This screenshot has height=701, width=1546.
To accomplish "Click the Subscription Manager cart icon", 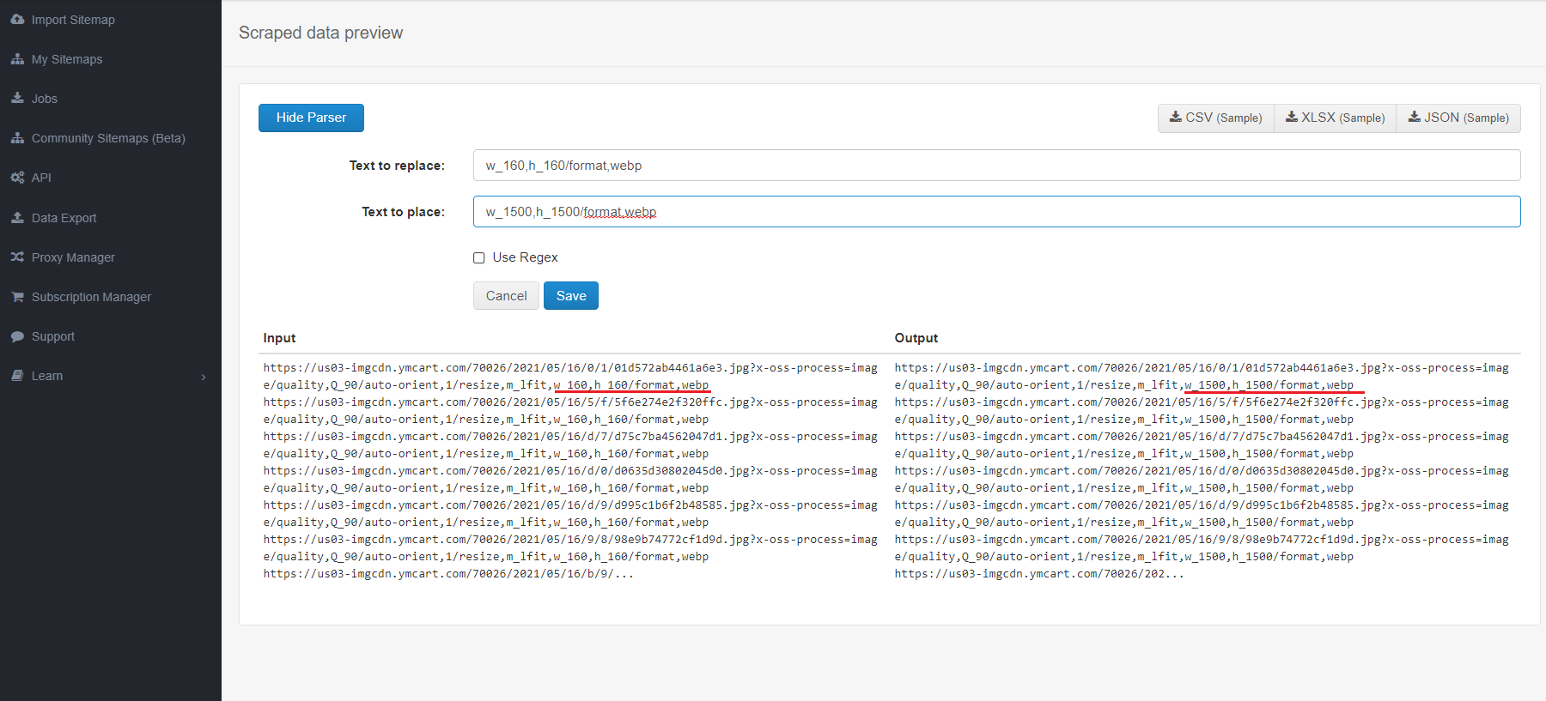I will tap(17, 297).
